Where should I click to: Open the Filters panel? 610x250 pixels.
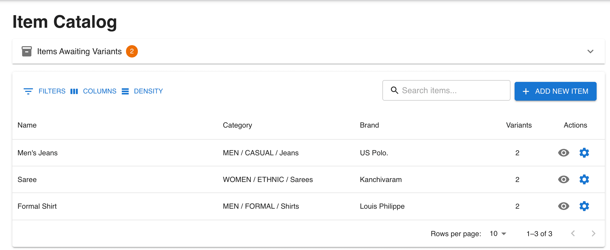pyautogui.click(x=44, y=91)
